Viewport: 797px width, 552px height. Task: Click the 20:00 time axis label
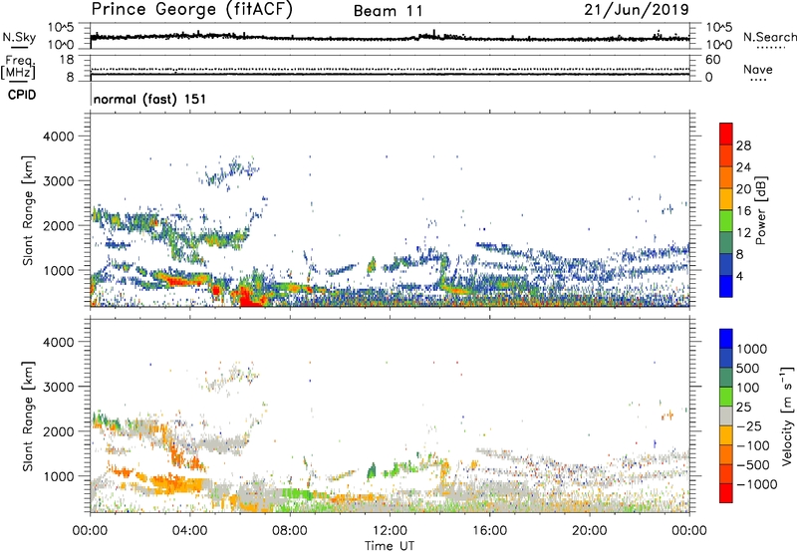pyautogui.click(x=589, y=531)
